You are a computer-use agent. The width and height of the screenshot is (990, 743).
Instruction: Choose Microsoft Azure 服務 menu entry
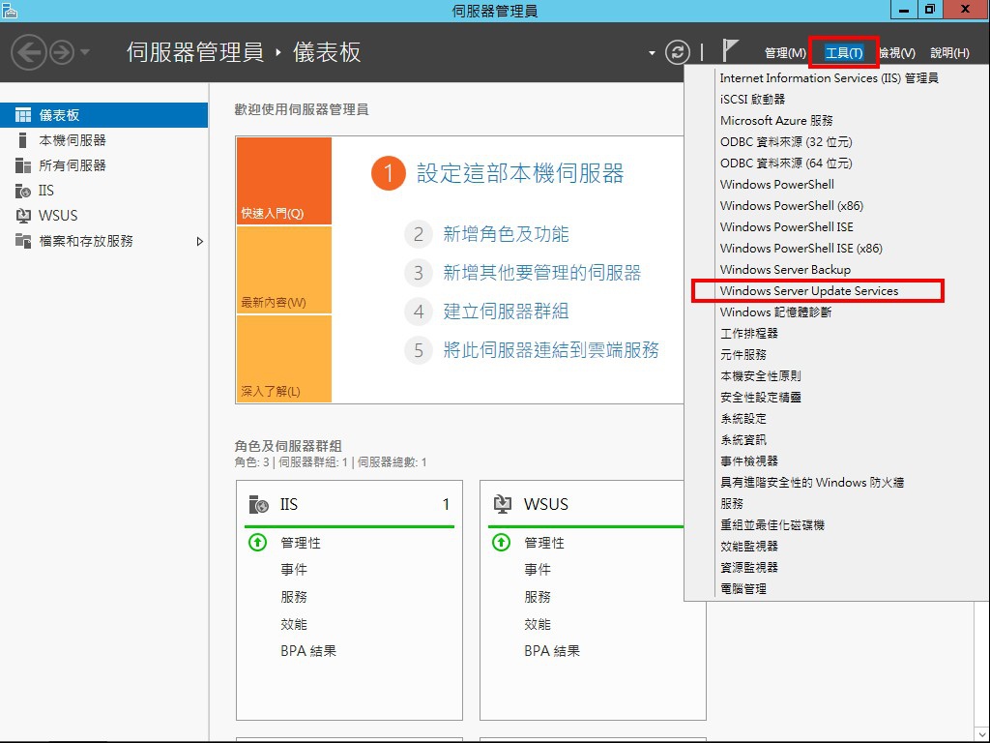click(x=776, y=120)
